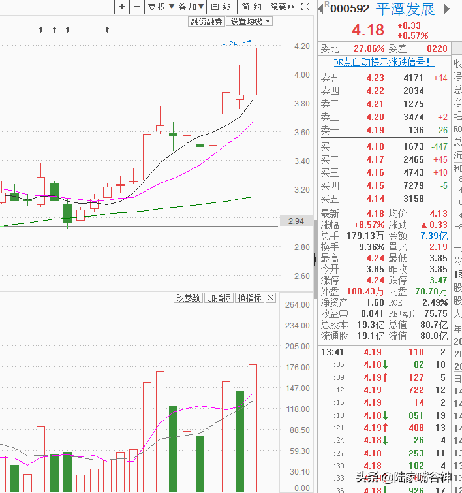The height and width of the screenshot is (493, 462).
Task: Go to next stock arrow
Action: click(447, 8)
